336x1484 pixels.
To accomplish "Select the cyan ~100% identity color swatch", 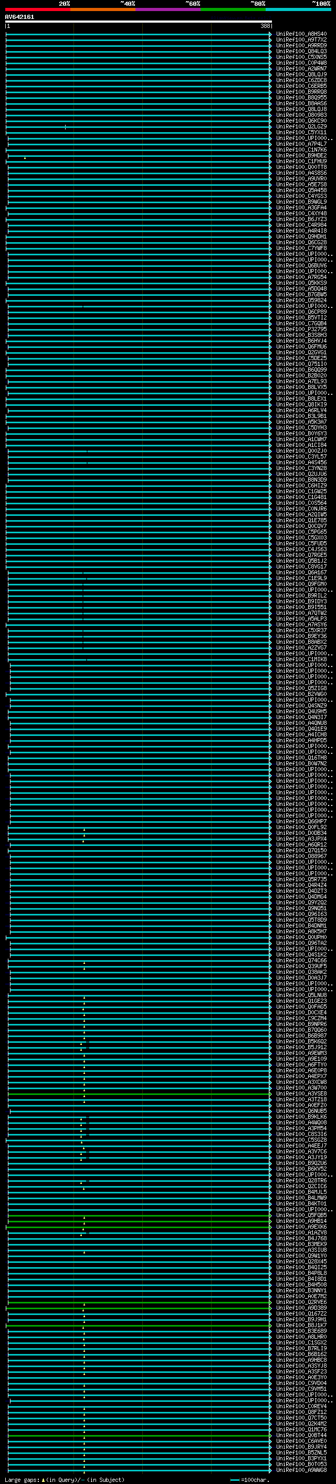I will (298, 9).
